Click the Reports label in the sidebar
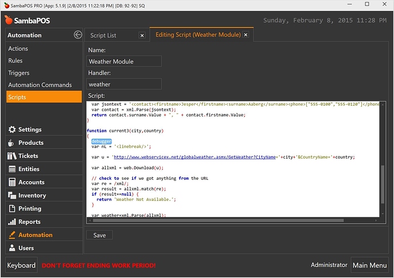Image resolution: width=394 pixels, height=278 pixels. pyautogui.click(x=29, y=221)
